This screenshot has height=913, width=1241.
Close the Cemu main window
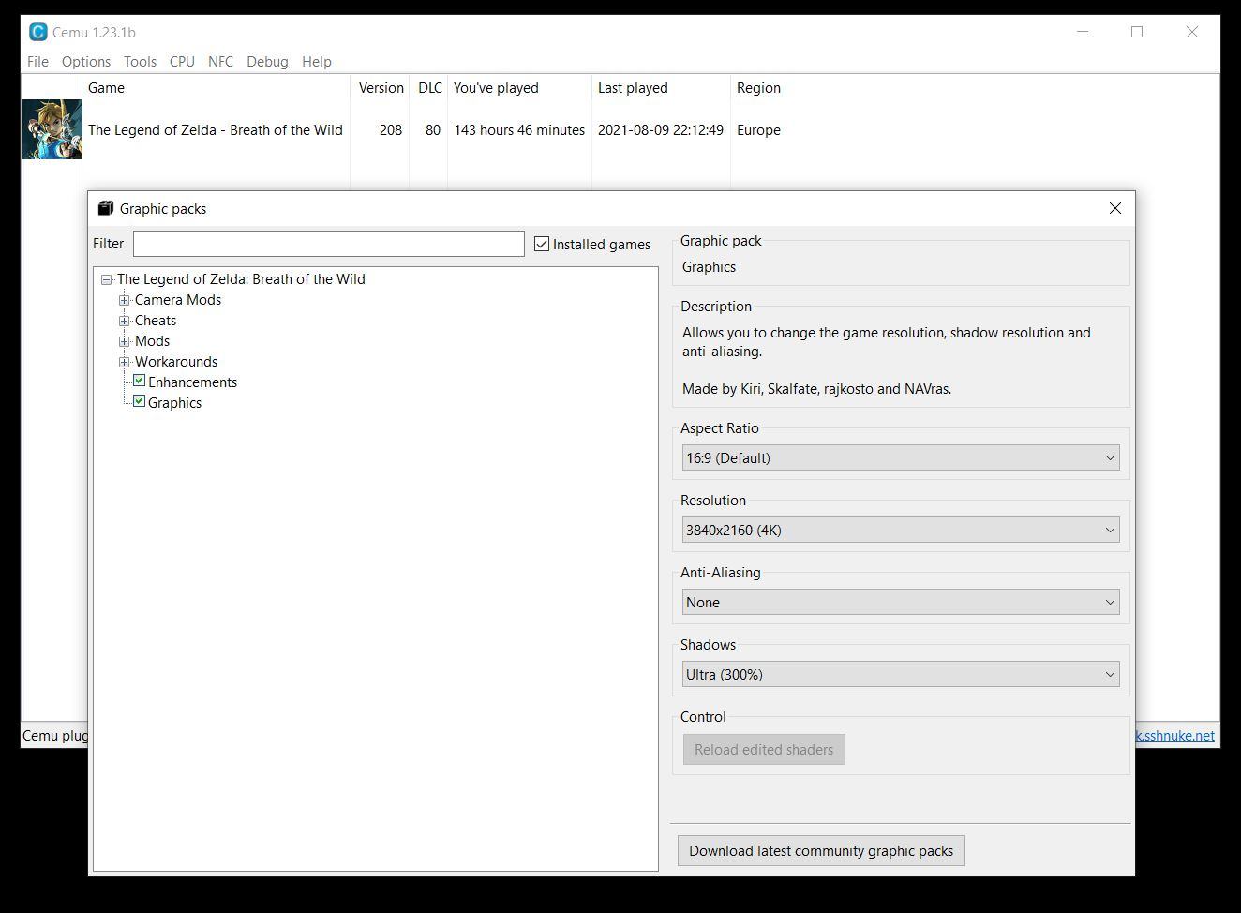tap(1192, 32)
